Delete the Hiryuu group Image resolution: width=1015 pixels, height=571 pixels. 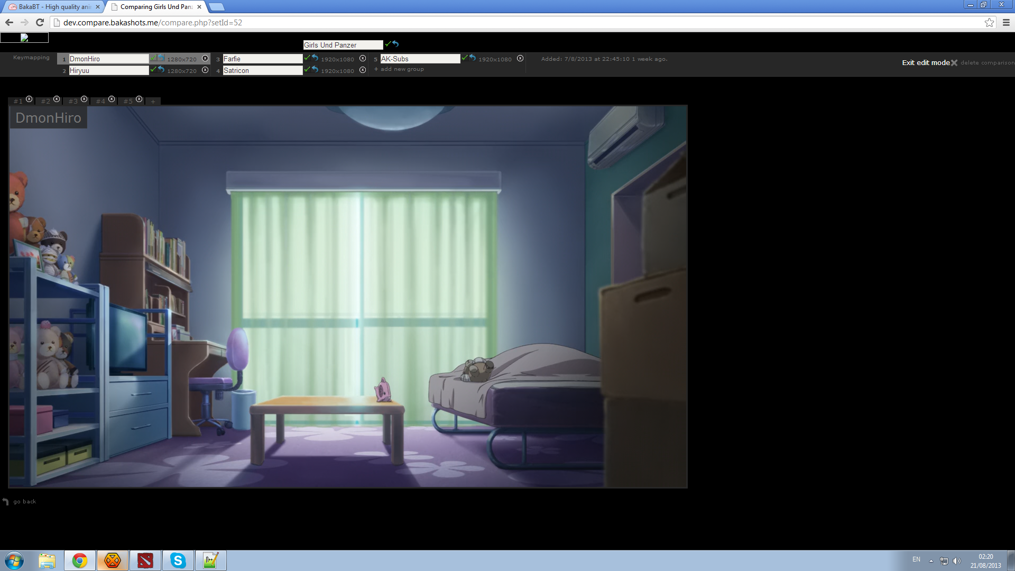pos(205,70)
